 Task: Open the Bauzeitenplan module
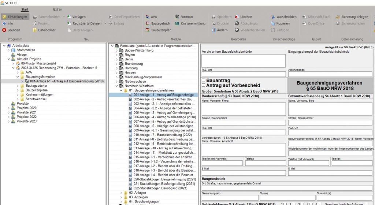point(148,30)
